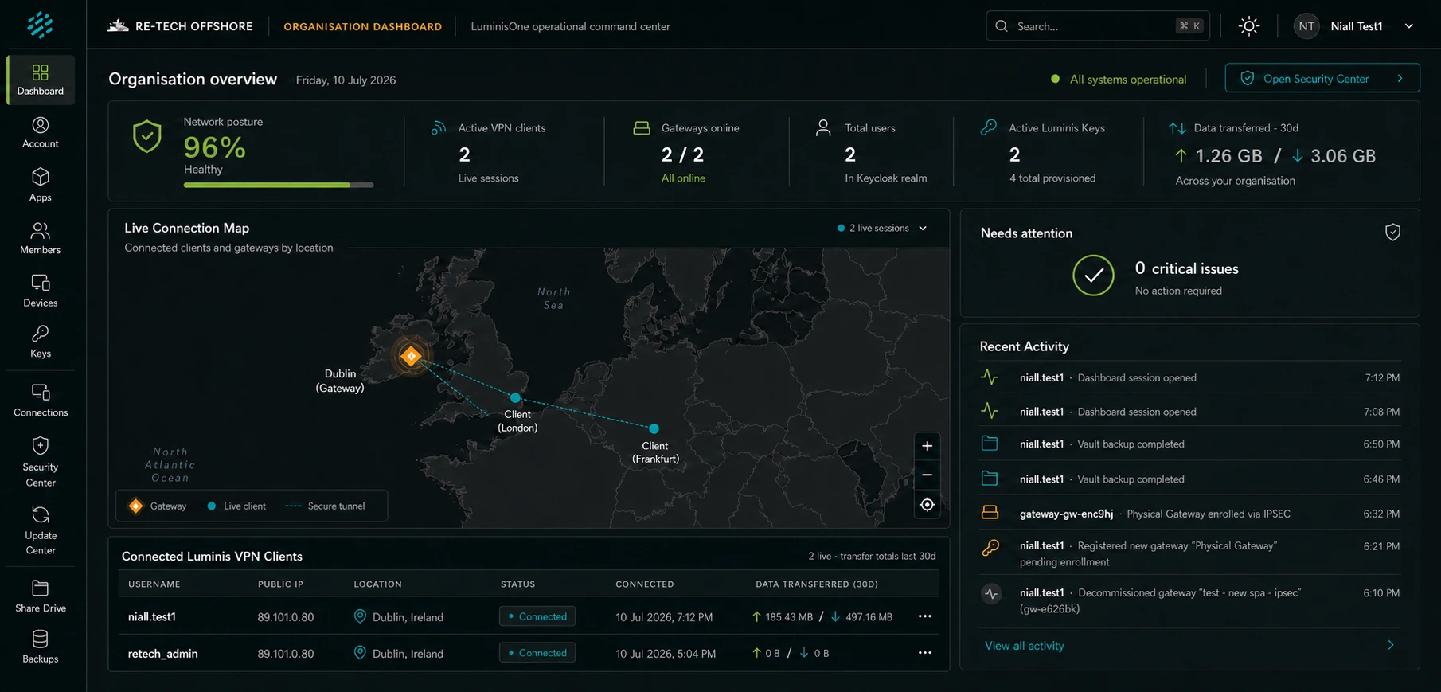The width and height of the screenshot is (1441, 692).
Task: Click ORGANISATION DASHBOARD breadcrumb label
Action: pyautogui.click(x=363, y=26)
